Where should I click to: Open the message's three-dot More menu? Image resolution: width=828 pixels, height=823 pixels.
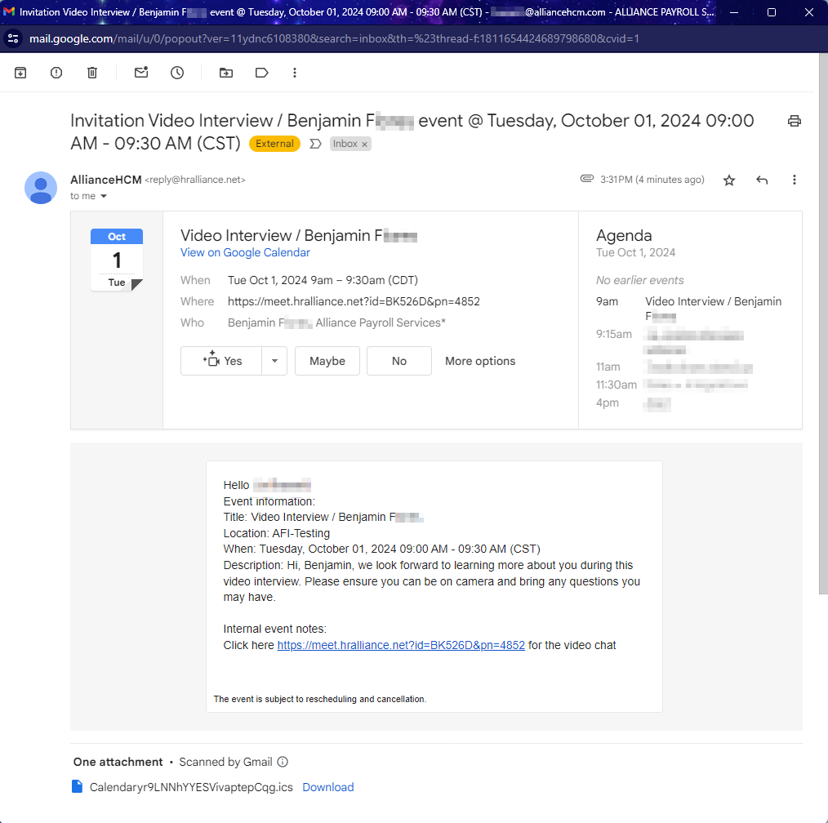pos(795,180)
